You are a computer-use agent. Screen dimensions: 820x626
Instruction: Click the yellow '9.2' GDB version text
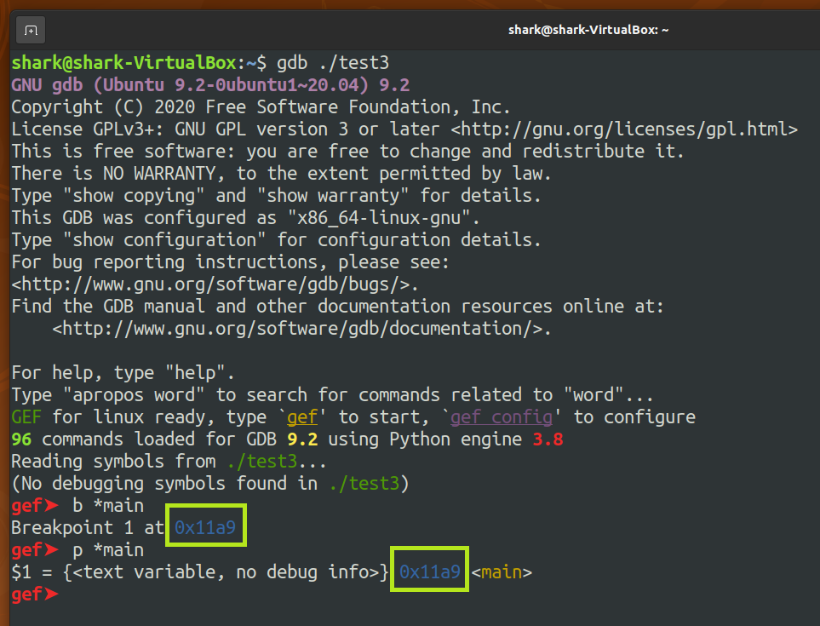click(x=302, y=439)
